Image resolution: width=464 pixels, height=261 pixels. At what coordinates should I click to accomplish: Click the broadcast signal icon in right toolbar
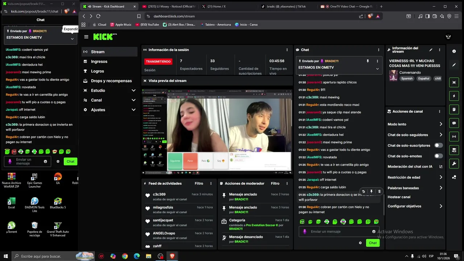454,137
